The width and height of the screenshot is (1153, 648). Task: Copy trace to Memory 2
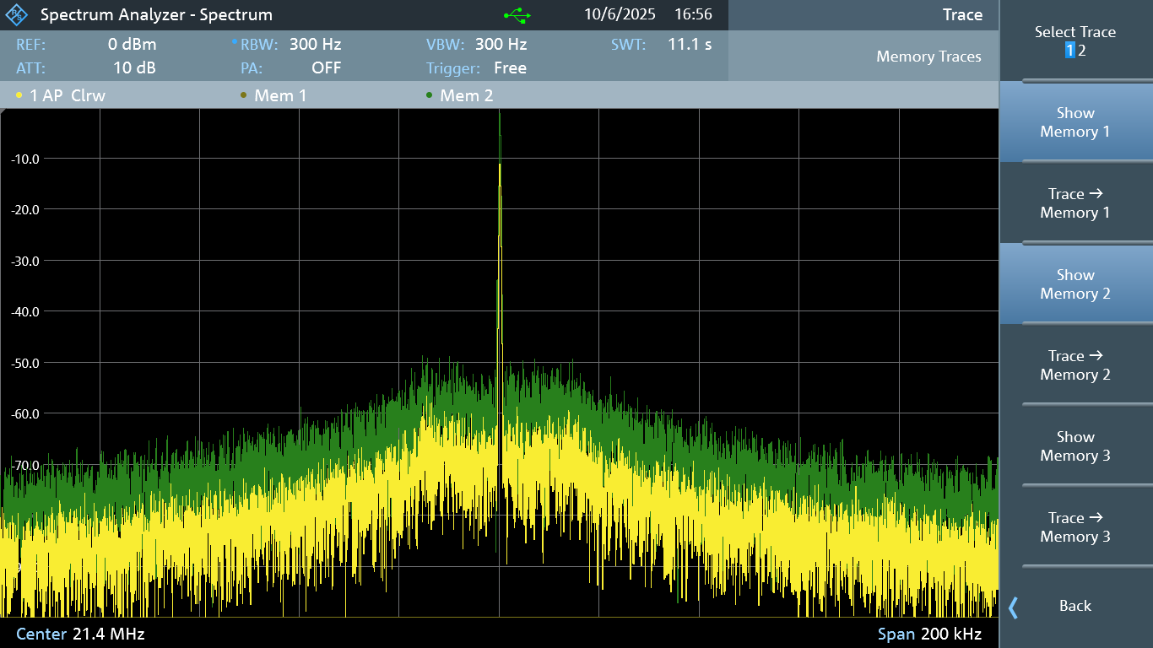1075,365
